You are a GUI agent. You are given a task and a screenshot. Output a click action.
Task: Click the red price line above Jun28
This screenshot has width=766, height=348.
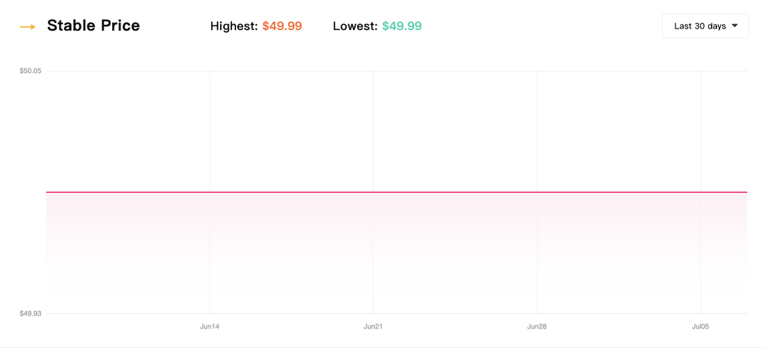[537, 192]
